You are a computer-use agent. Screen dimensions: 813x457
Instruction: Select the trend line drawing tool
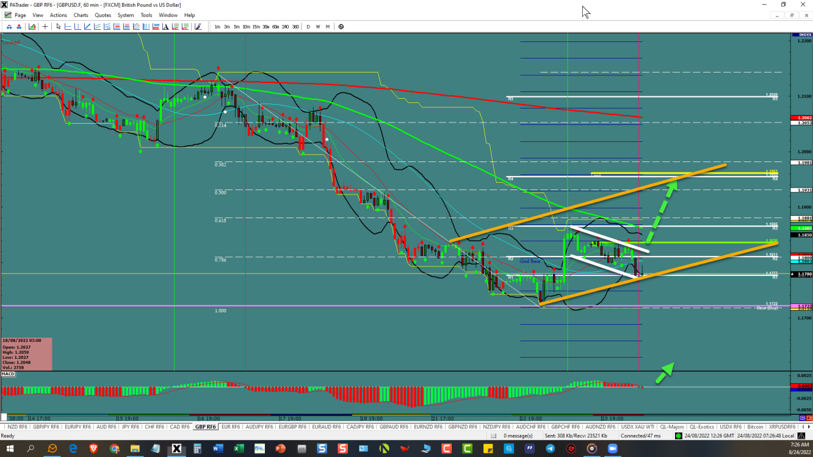pyautogui.click(x=87, y=27)
